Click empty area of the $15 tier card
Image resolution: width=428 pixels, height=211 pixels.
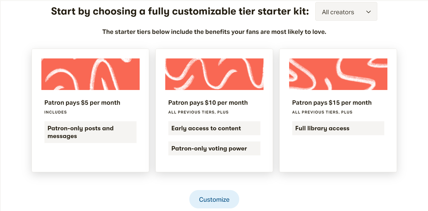point(338,155)
